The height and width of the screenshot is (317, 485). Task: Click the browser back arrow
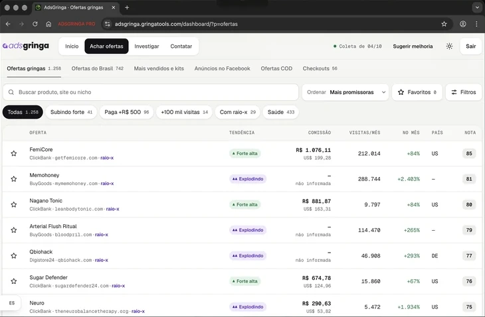point(8,24)
